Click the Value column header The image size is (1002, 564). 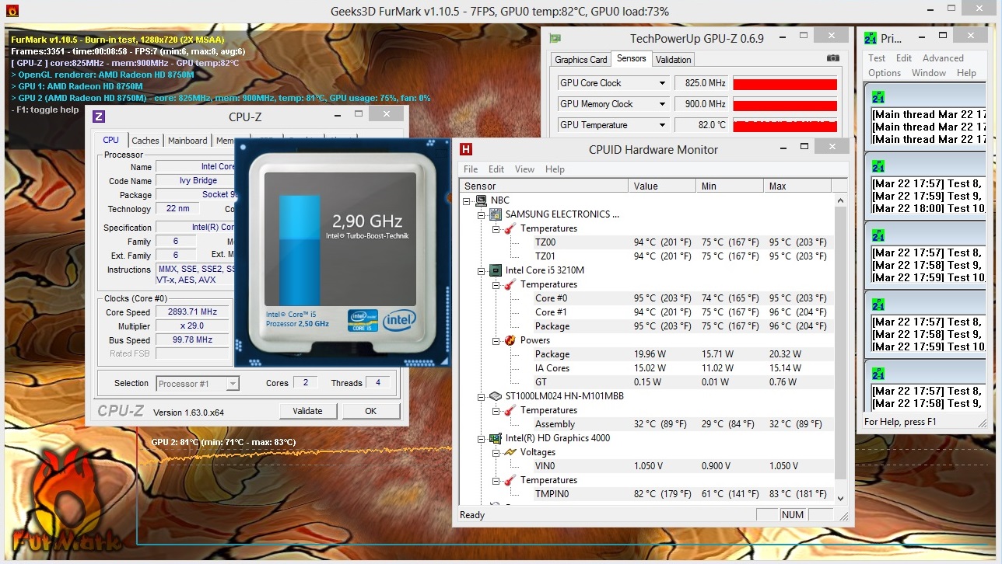point(662,186)
